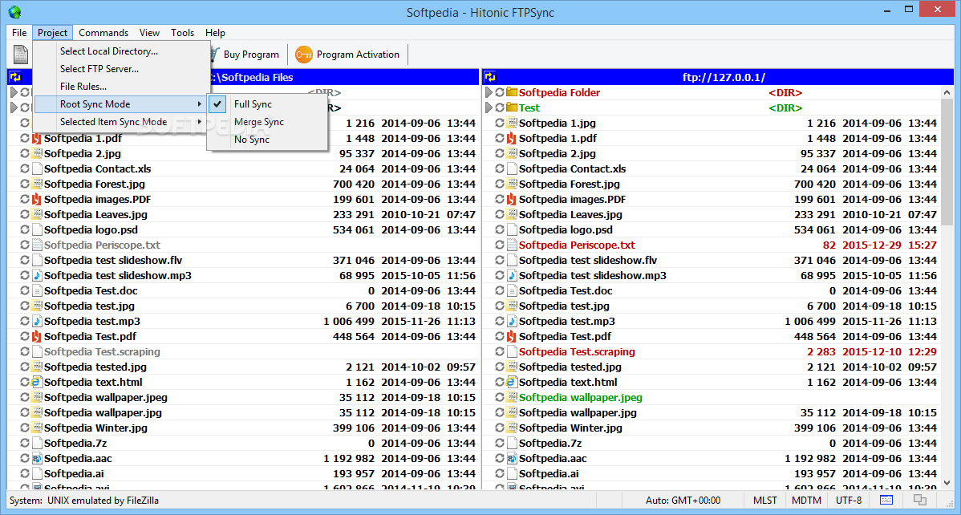Click the globe application icon in the title bar
The height and width of the screenshot is (515, 961).
coord(14,12)
